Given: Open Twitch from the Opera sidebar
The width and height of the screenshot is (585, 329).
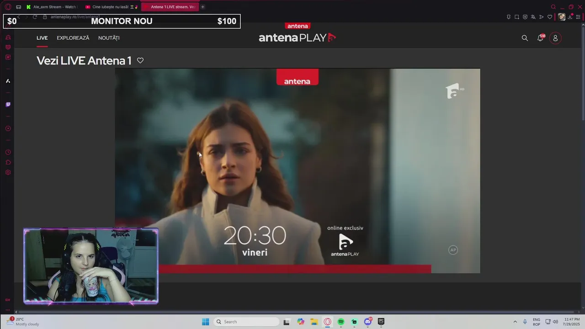Looking at the screenshot, I should pyautogui.click(x=8, y=105).
